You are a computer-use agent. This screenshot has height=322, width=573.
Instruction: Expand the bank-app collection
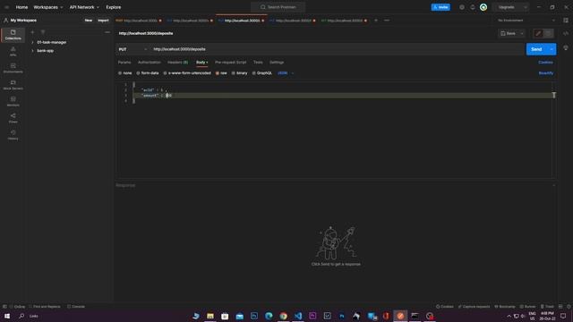pos(32,51)
